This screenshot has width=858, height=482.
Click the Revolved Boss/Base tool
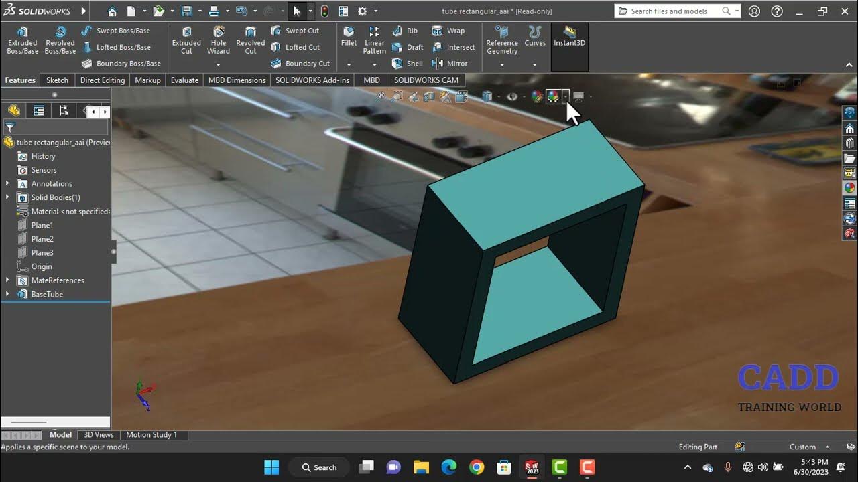pos(60,41)
